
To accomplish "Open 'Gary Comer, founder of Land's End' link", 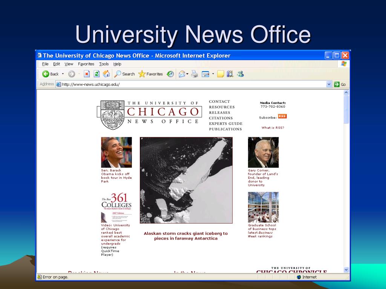I will (263, 178).
